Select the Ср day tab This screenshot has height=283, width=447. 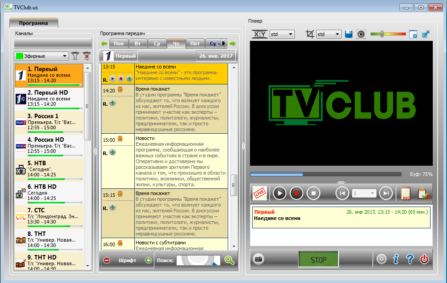tap(157, 44)
